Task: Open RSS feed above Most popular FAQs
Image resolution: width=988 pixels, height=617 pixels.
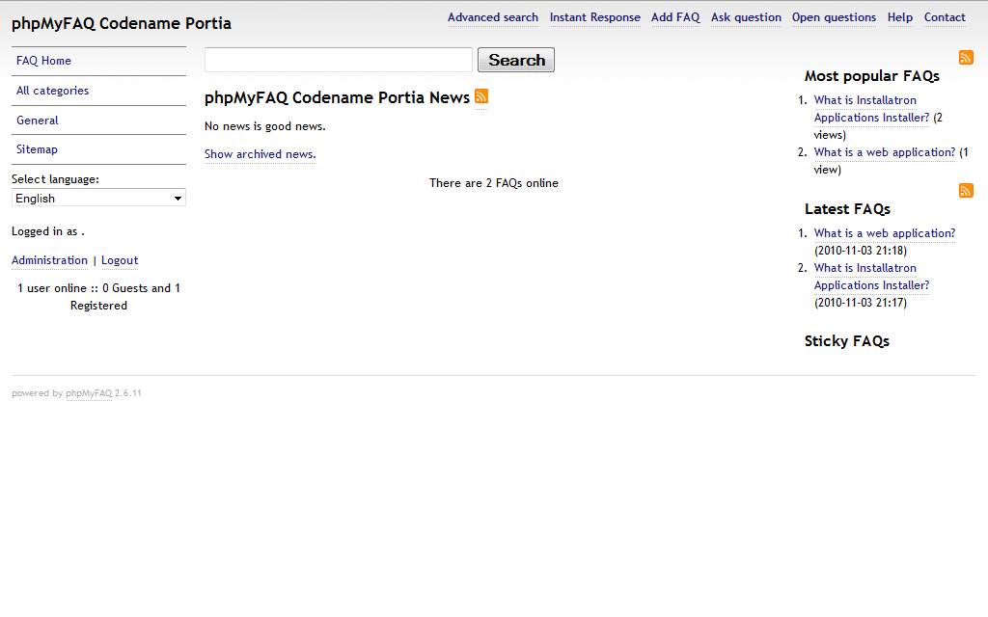Action: coord(966,58)
